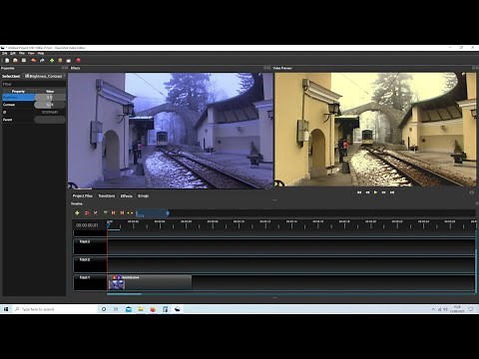Jump to the previous marker icon
The width and height of the screenshot is (479, 359).
tap(114, 212)
